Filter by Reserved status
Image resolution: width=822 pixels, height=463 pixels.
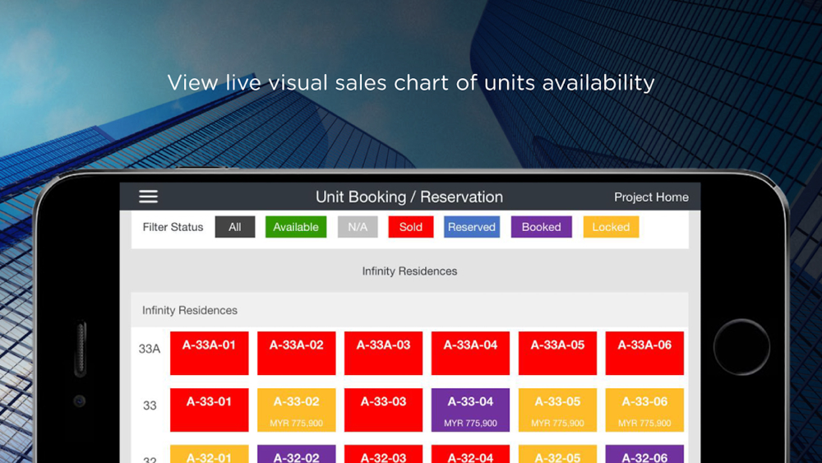(472, 227)
